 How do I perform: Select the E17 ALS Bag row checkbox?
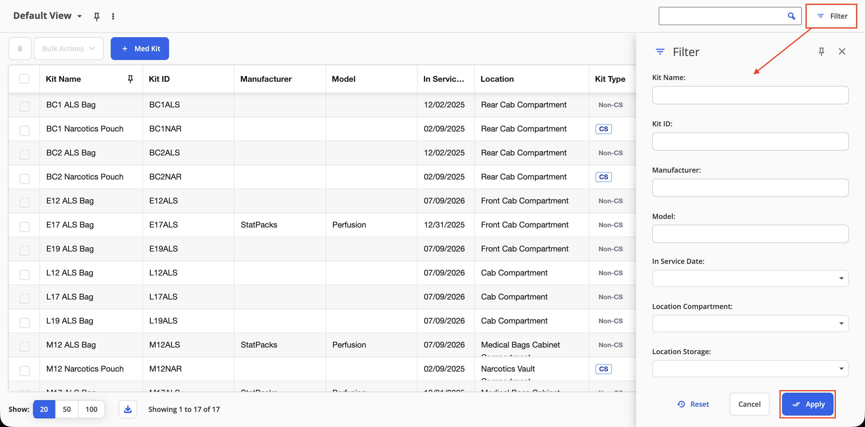25,226
